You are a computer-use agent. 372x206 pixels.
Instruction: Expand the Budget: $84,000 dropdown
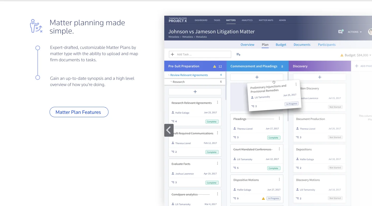pos(356,55)
